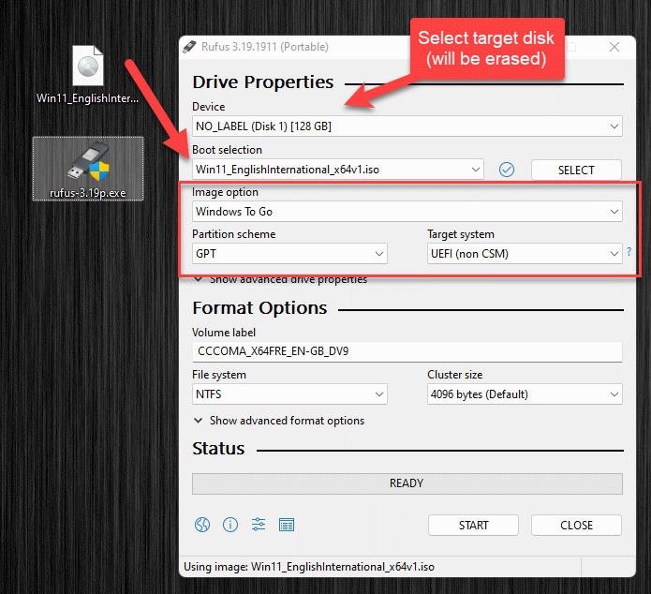Click the checksum checkmark icon beside Boot selection

507,170
